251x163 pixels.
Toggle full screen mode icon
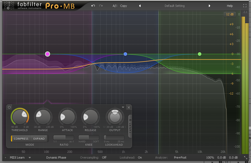pyautogui.click(x=245, y=6)
